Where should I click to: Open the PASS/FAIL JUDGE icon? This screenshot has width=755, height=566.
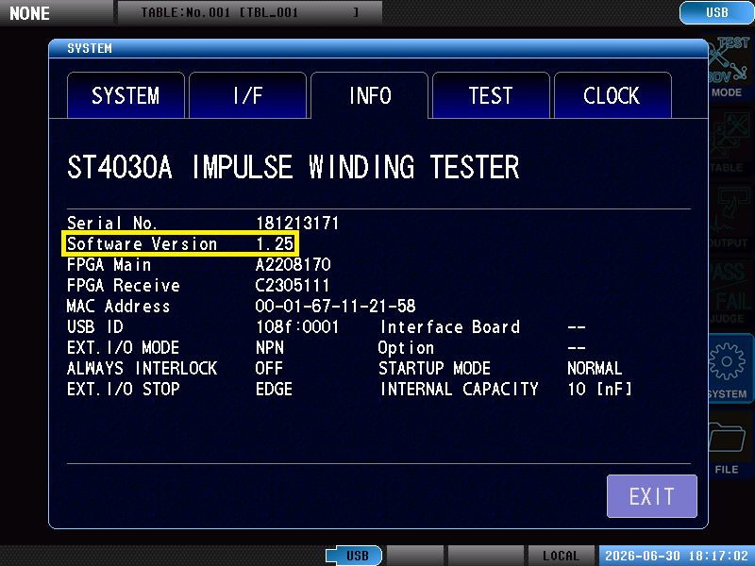click(728, 292)
